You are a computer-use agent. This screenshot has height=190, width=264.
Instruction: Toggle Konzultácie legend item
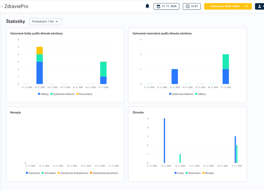pos(84,94)
